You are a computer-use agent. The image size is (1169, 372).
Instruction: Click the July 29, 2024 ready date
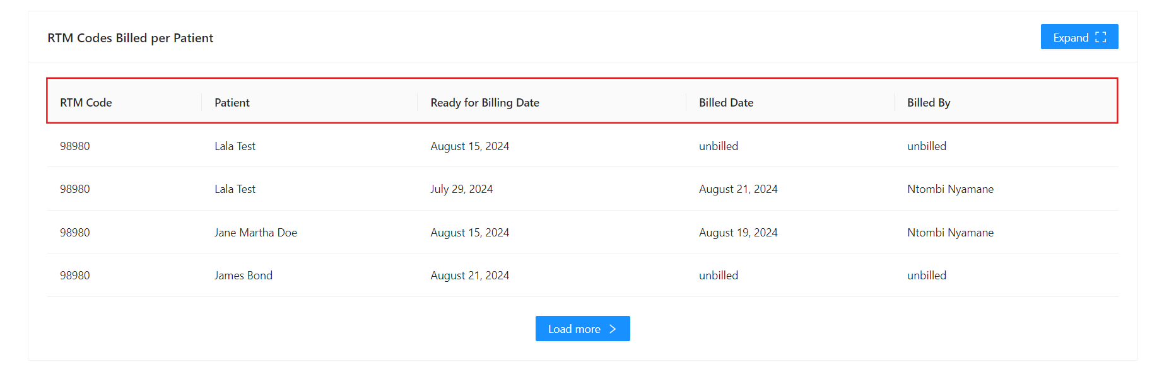click(x=462, y=189)
